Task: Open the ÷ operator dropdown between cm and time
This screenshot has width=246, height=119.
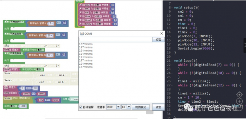Action: (x=48, y=100)
